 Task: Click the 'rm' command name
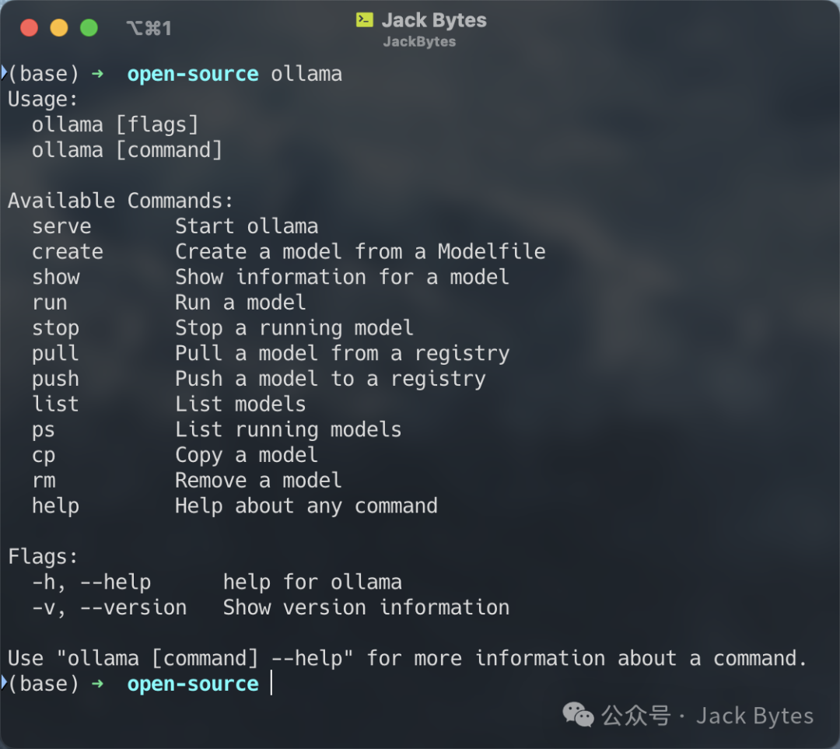pos(44,481)
